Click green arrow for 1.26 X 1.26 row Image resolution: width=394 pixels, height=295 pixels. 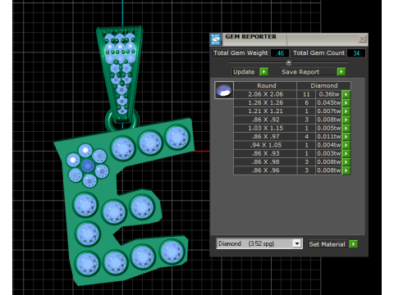pyautogui.click(x=346, y=103)
